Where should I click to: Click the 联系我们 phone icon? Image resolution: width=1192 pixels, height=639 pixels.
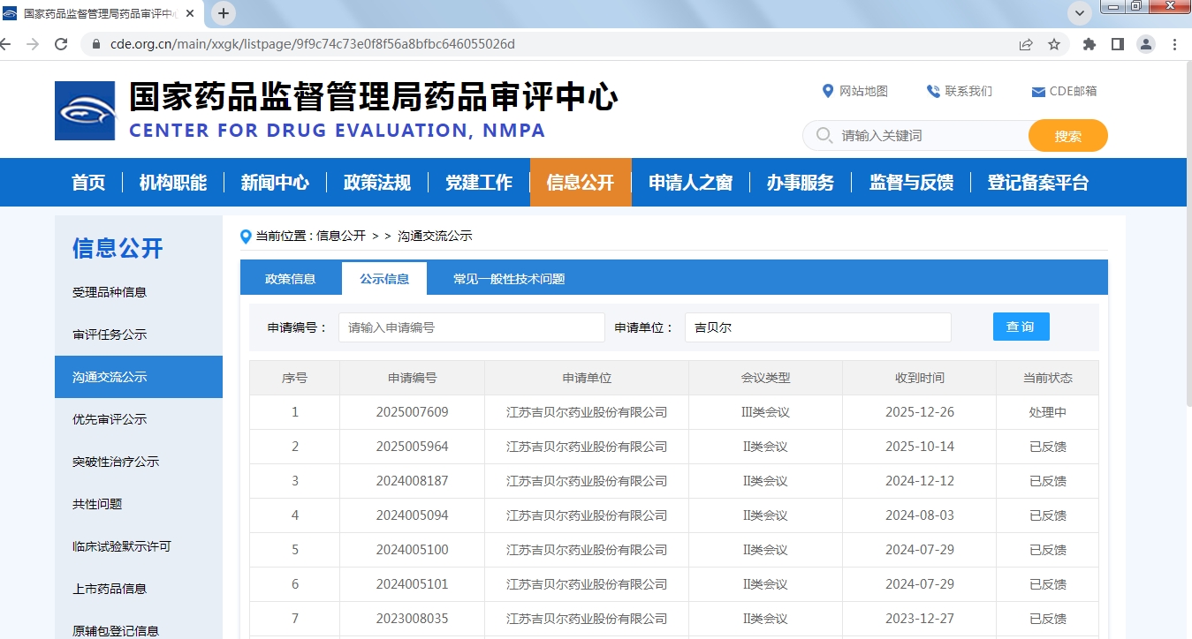point(933,91)
